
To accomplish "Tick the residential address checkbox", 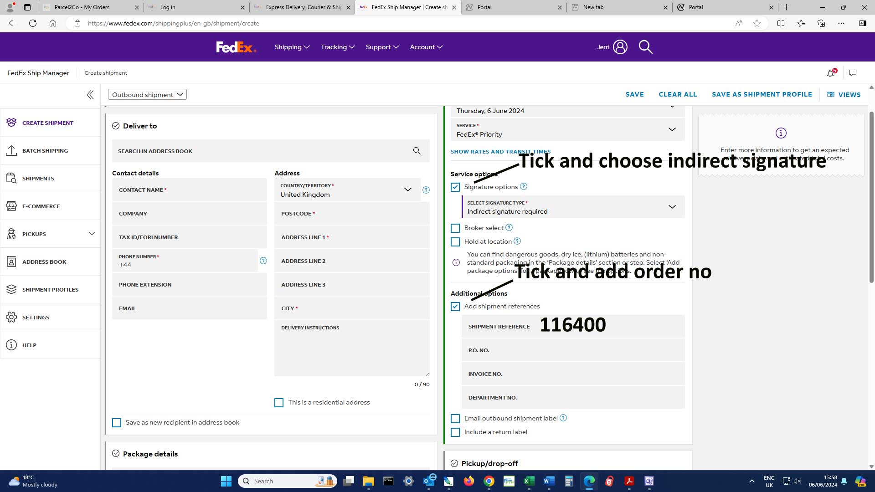I will (x=279, y=403).
